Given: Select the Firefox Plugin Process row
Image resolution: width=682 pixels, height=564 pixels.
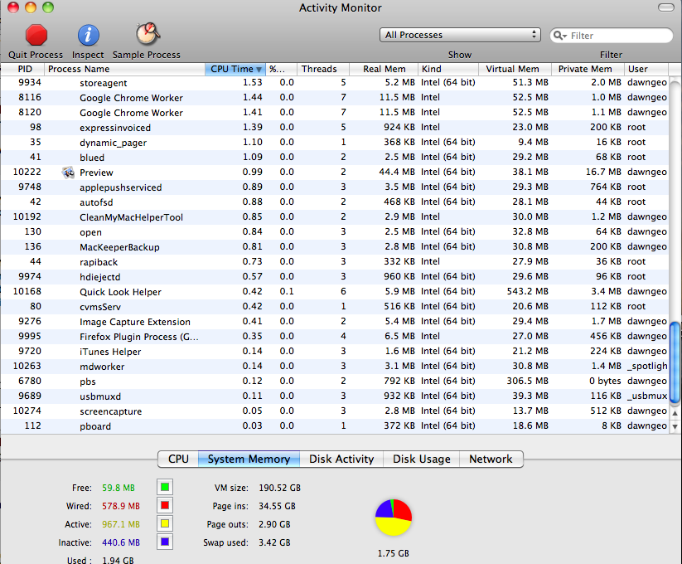Looking at the screenshot, I should tap(335, 337).
